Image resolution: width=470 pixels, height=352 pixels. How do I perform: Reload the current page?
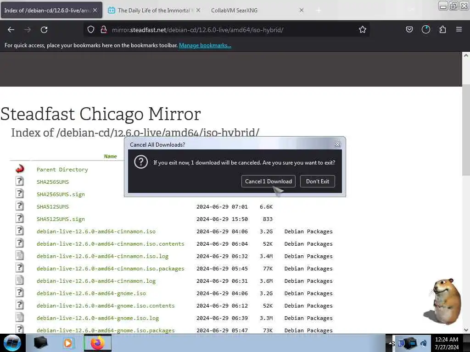click(x=44, y=30)
